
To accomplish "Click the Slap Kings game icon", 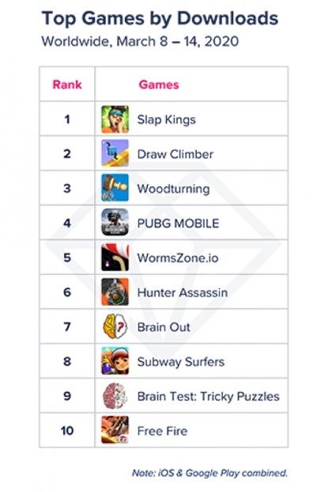I will pos(115,119).
